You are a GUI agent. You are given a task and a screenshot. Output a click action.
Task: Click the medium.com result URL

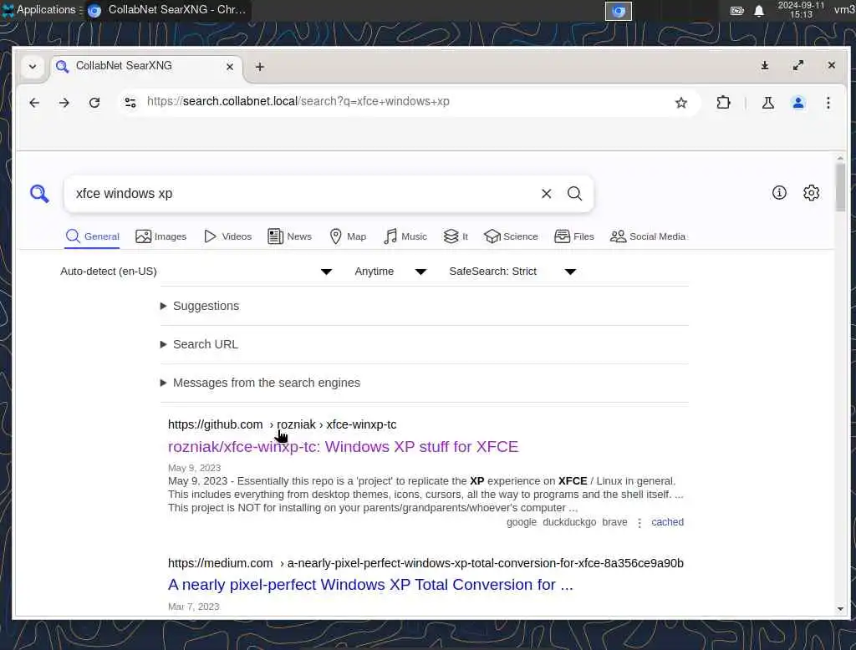425,562
